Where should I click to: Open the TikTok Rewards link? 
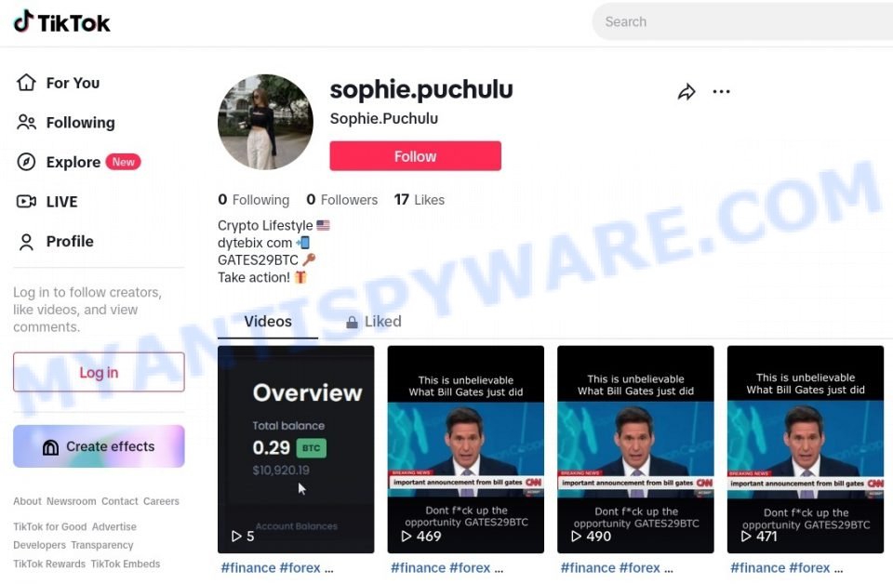point(49,564)
